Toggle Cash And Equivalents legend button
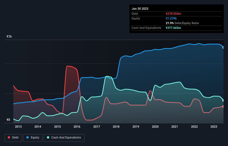Screen dimensions: 228x146 click(x=64, y=138)
